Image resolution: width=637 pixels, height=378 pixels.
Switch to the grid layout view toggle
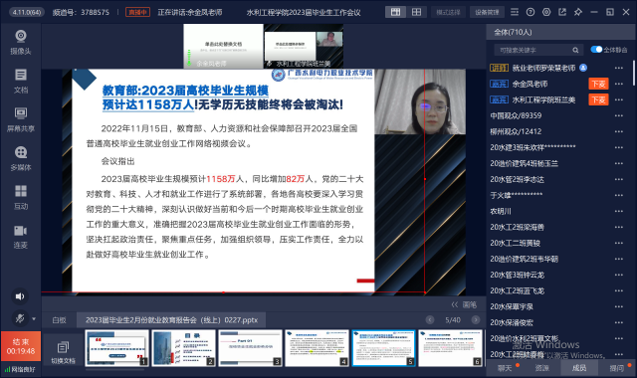416,12
